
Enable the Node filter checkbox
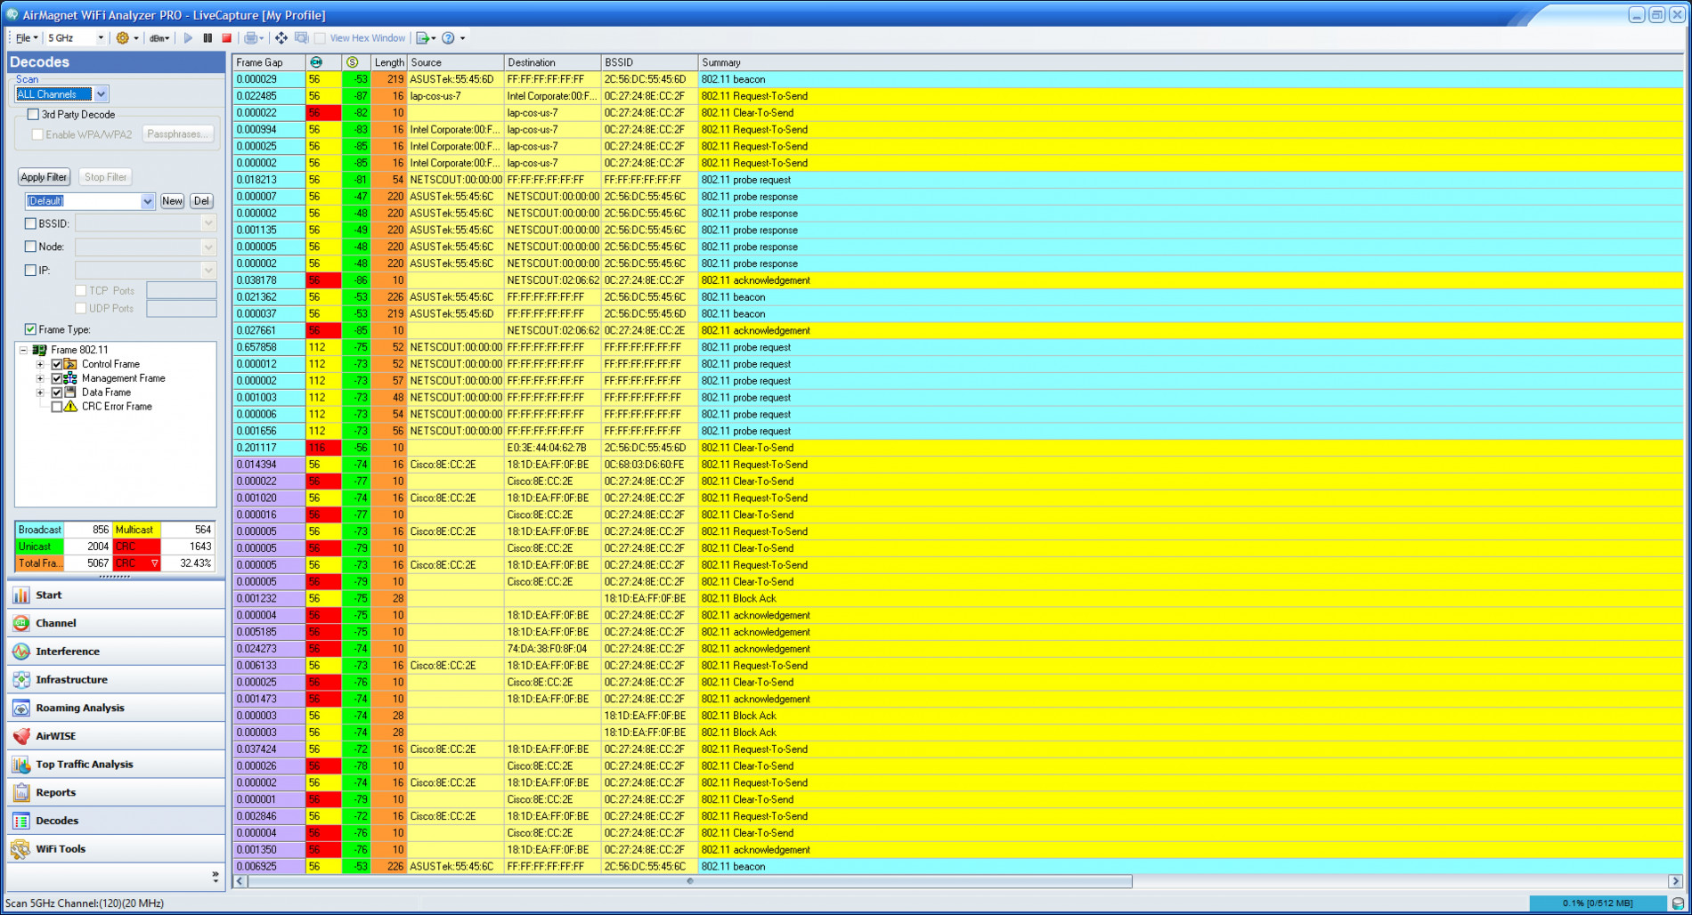[30, 247]
